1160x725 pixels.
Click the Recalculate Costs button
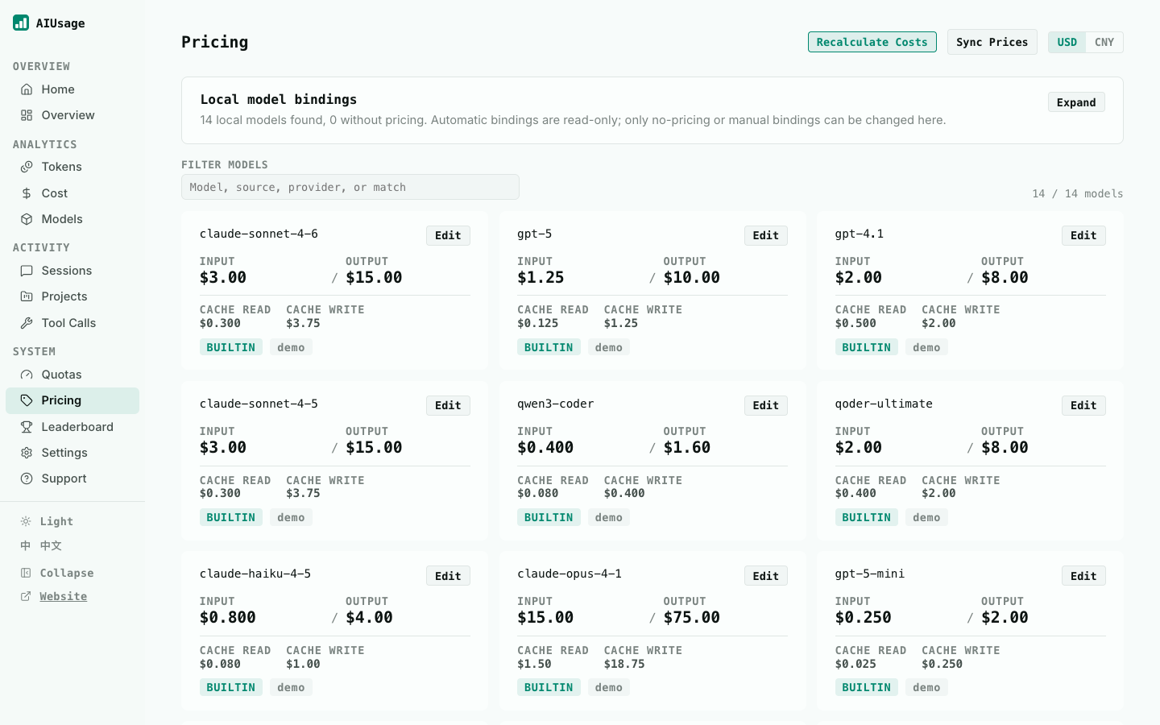click(x=872, y=42)
